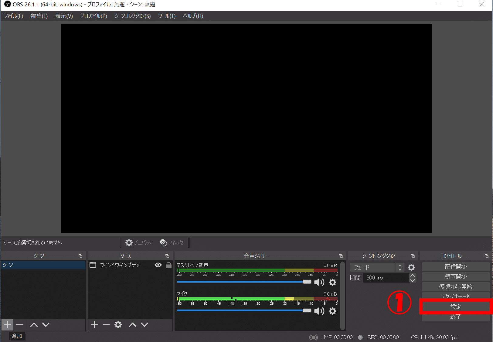Increase transition duration with up arrow
This screenshot has height=342, width=493.
click(413, 276)
